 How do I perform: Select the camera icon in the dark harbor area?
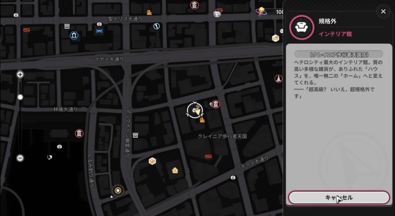(x=60, y=147)
